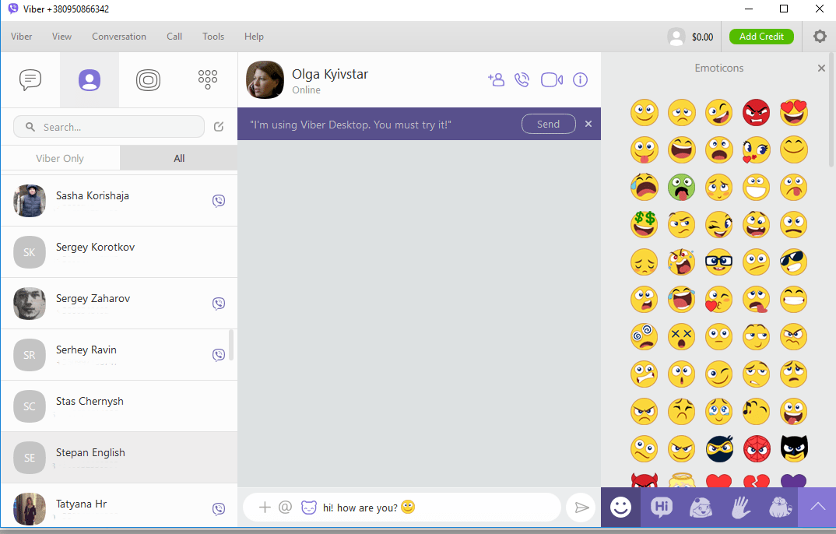
Task: Select contact Serhey Ravin
Action: point(119,355)
